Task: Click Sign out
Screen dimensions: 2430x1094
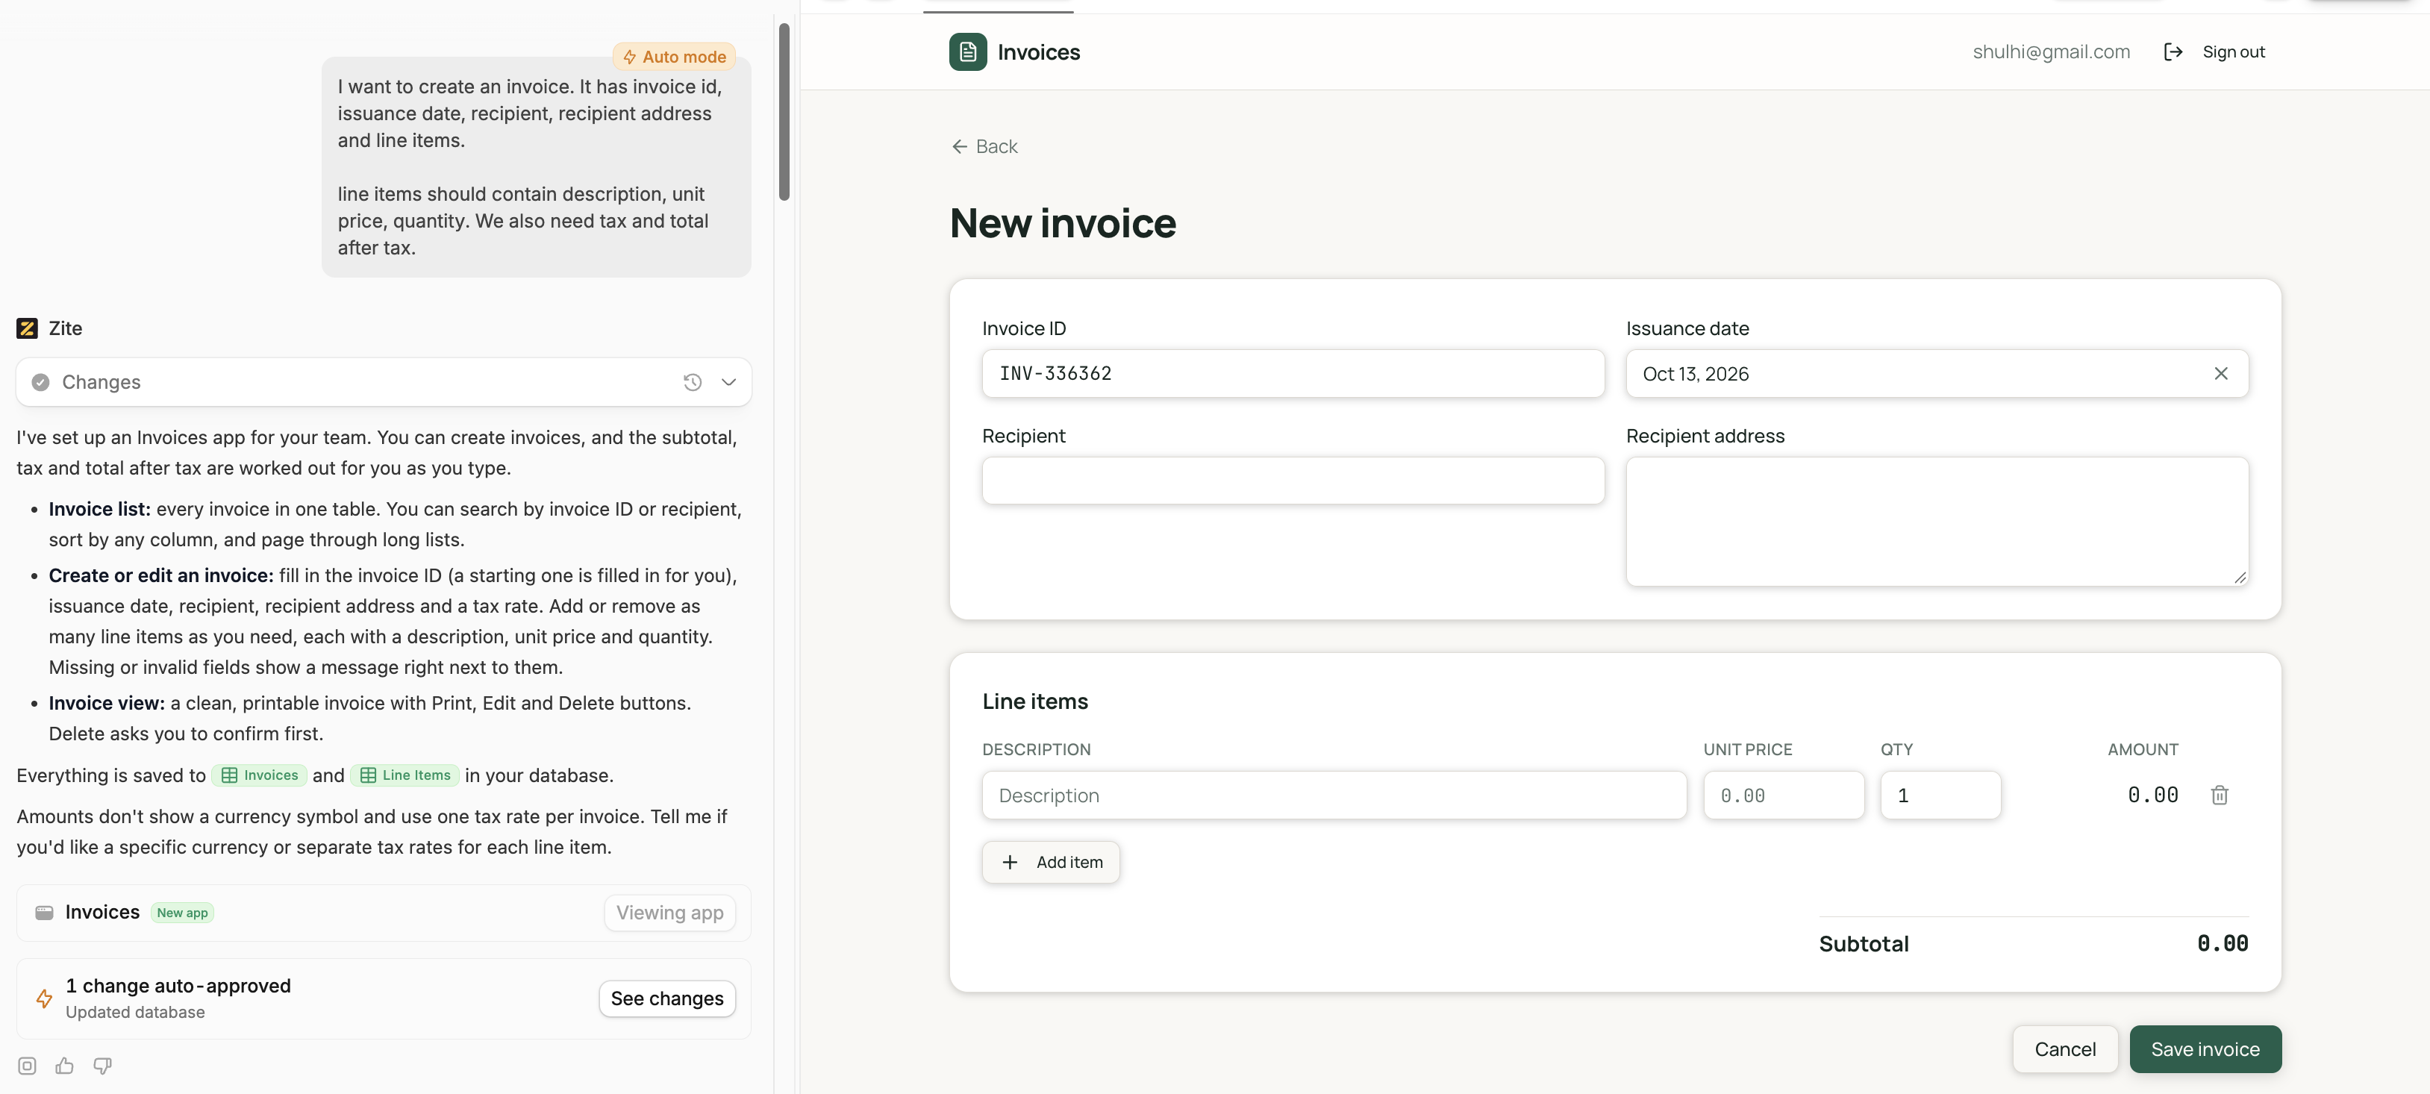Action: coord(2233,52)
